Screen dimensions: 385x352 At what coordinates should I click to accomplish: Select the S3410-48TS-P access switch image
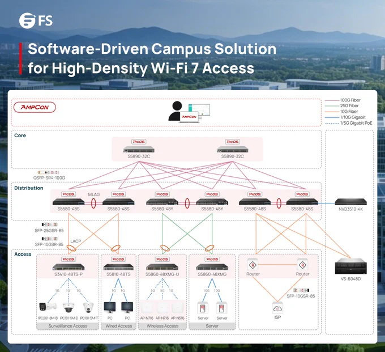tap(69, 267)
